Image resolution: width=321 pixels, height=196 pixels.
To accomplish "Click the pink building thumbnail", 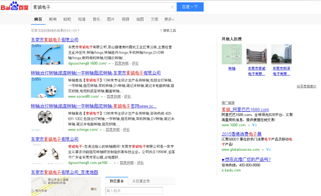I will tap(257, 54).
